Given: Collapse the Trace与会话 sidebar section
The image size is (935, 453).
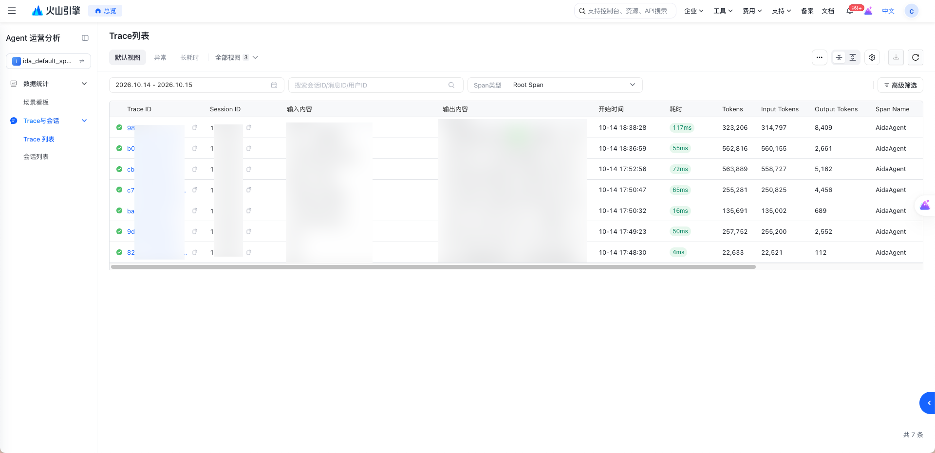Looking at the screenshot, I should click(x=84, y=121).
